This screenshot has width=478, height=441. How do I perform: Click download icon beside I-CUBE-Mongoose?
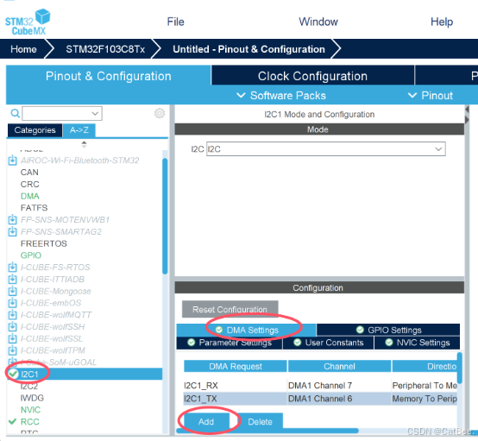coord(12,291)
